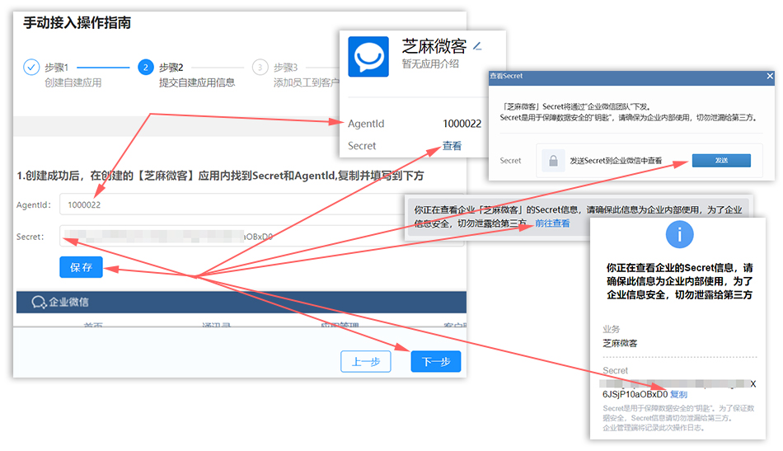Click the blue info circle icon
The image size is (783, 451).
pos(679,234)
